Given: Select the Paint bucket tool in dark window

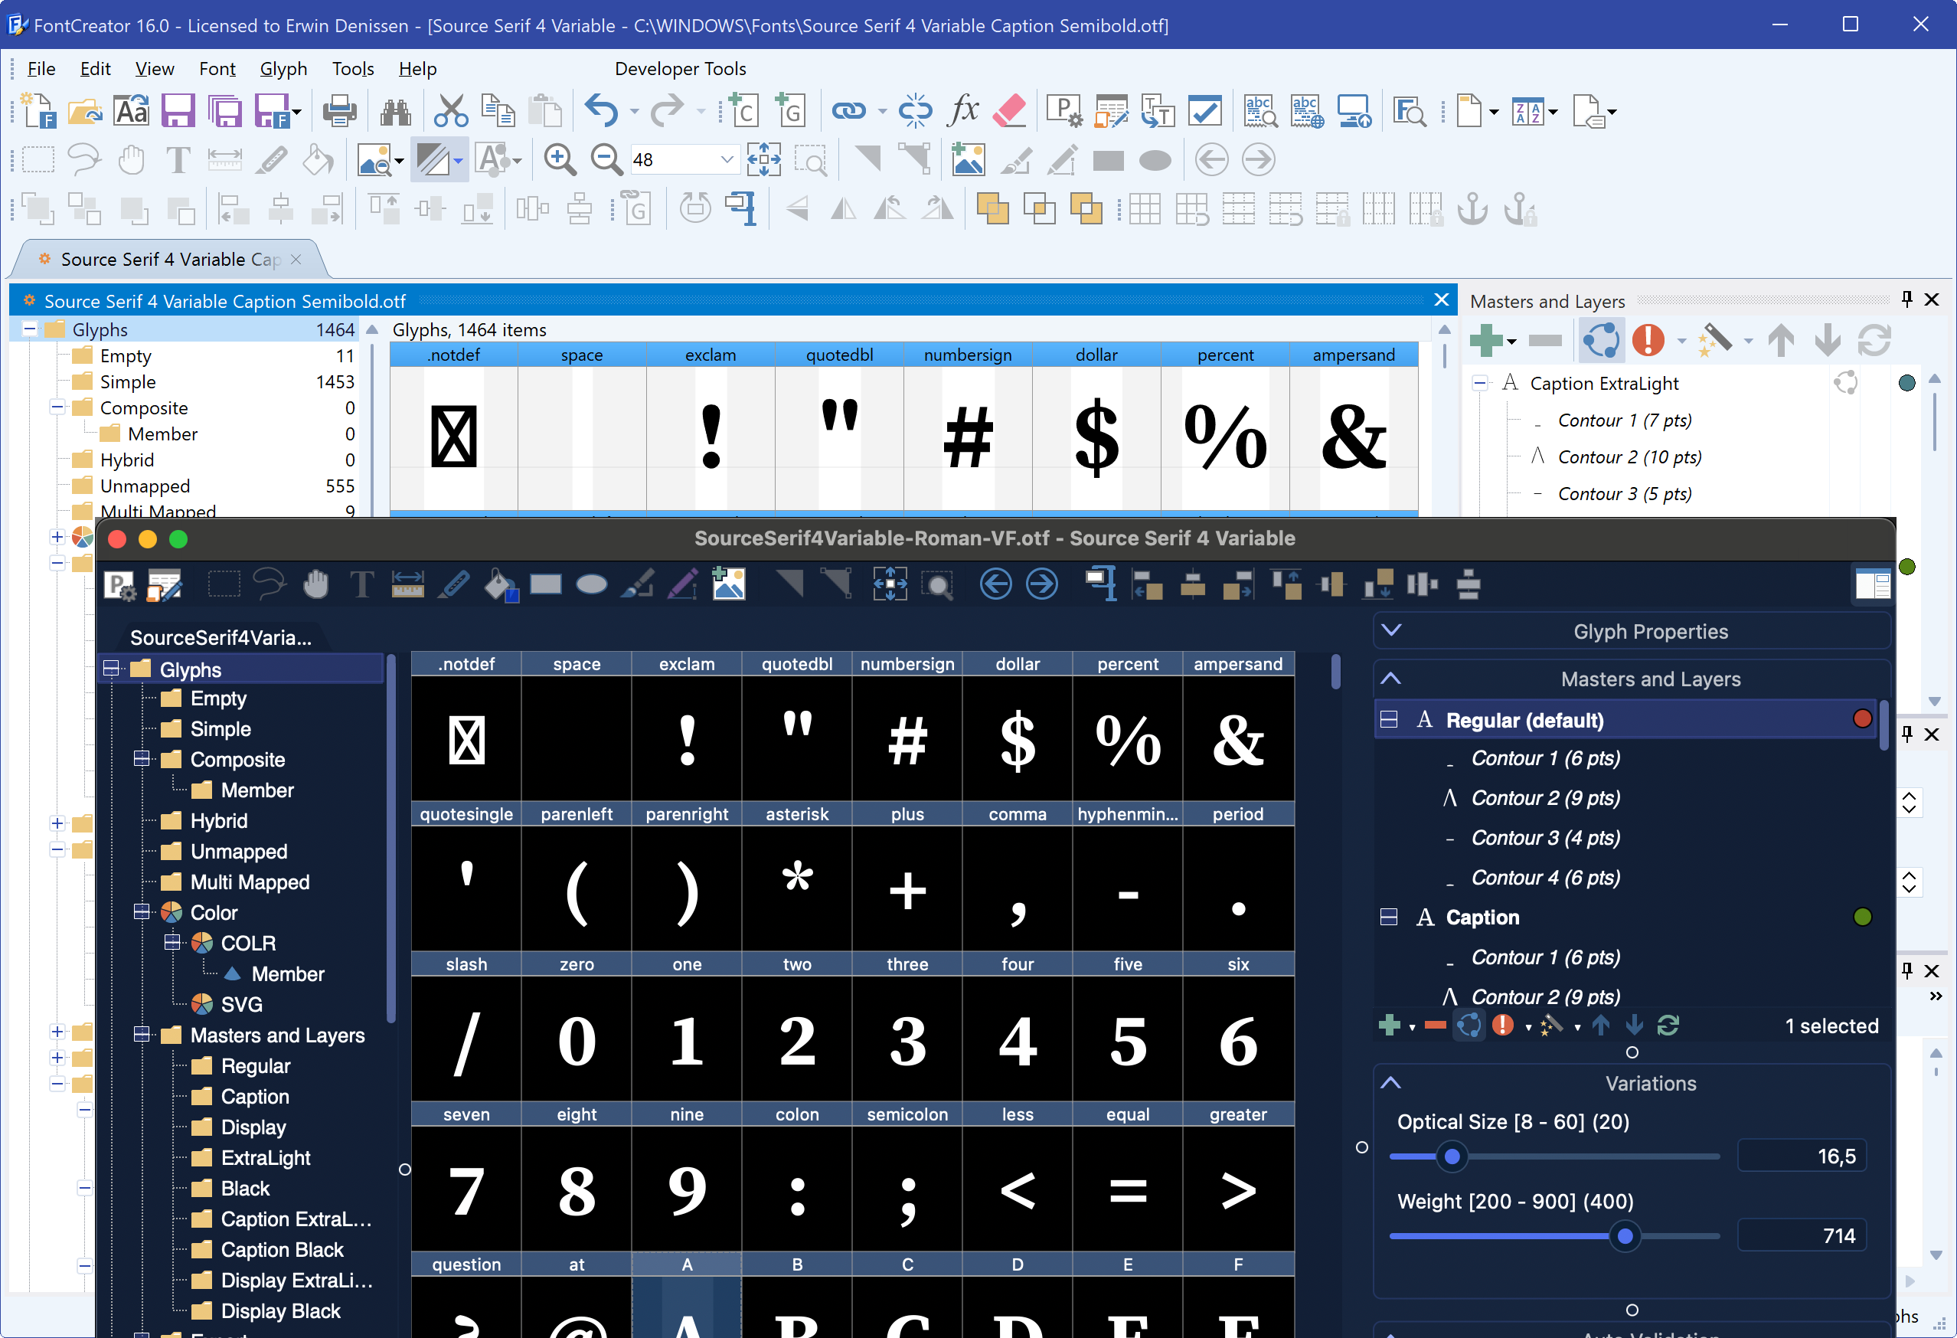Looking at the screenshot, I should (500, 584).
